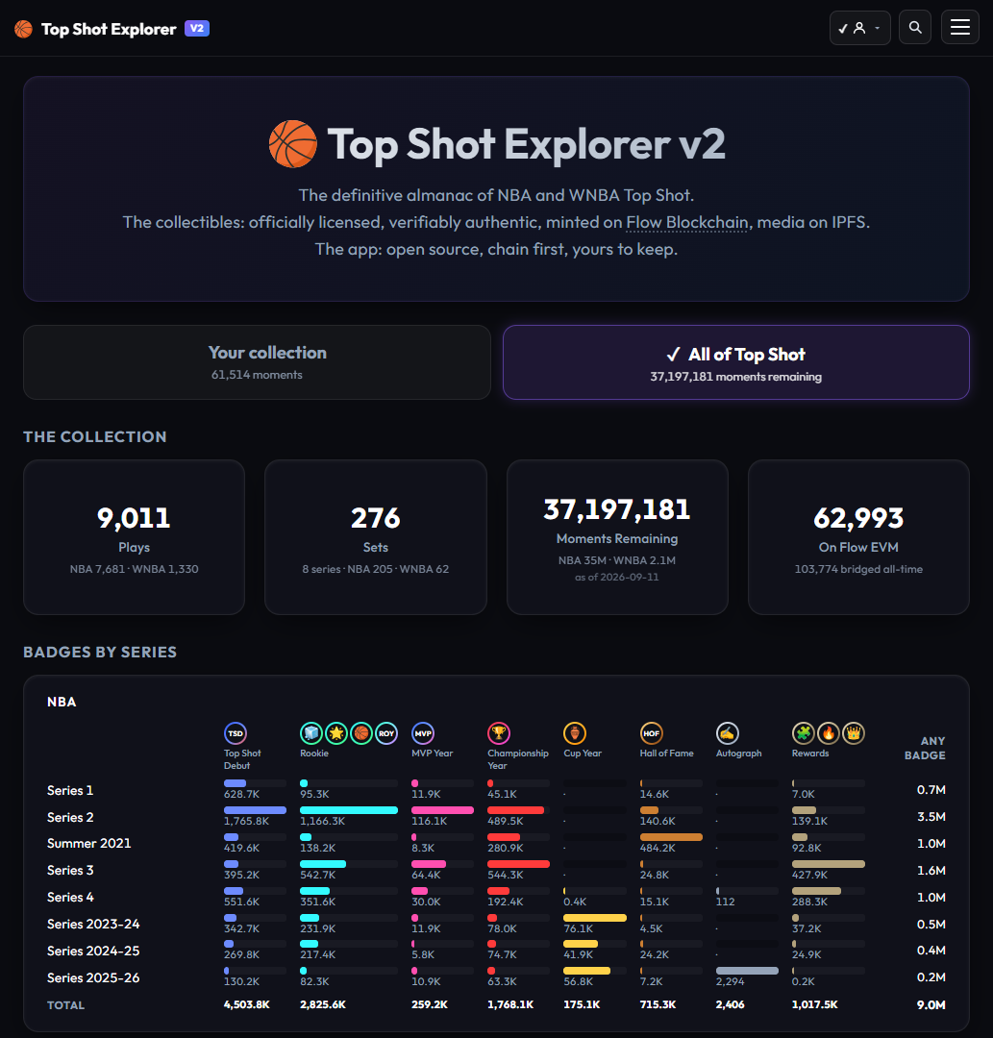Screen dimensions: 993x1038
Task: Click the Series 2025-26 row label
Action: click(x=93, y=977)
